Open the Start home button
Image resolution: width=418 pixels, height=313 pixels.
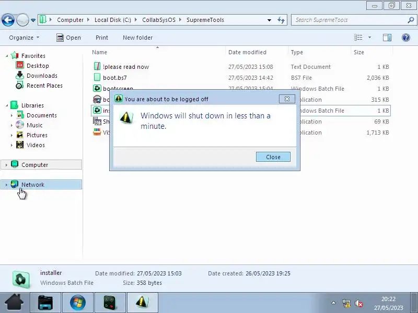(14, 303)
